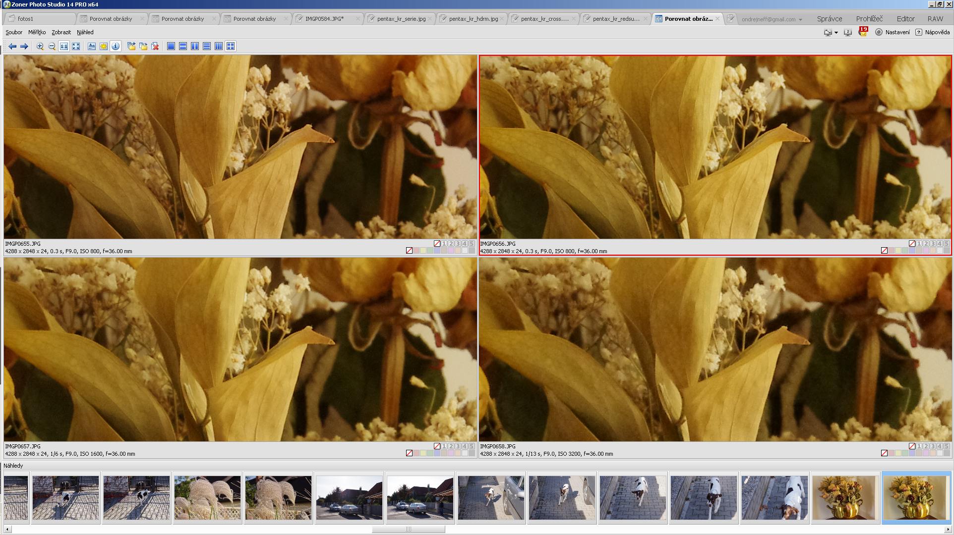This screenshot has height=535, width=954.
Task: Select the silver cars street thumbnail
Action: (x=349, y=498)
